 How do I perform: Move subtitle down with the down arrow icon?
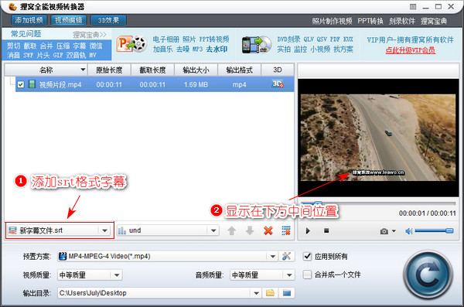point(250,230)
